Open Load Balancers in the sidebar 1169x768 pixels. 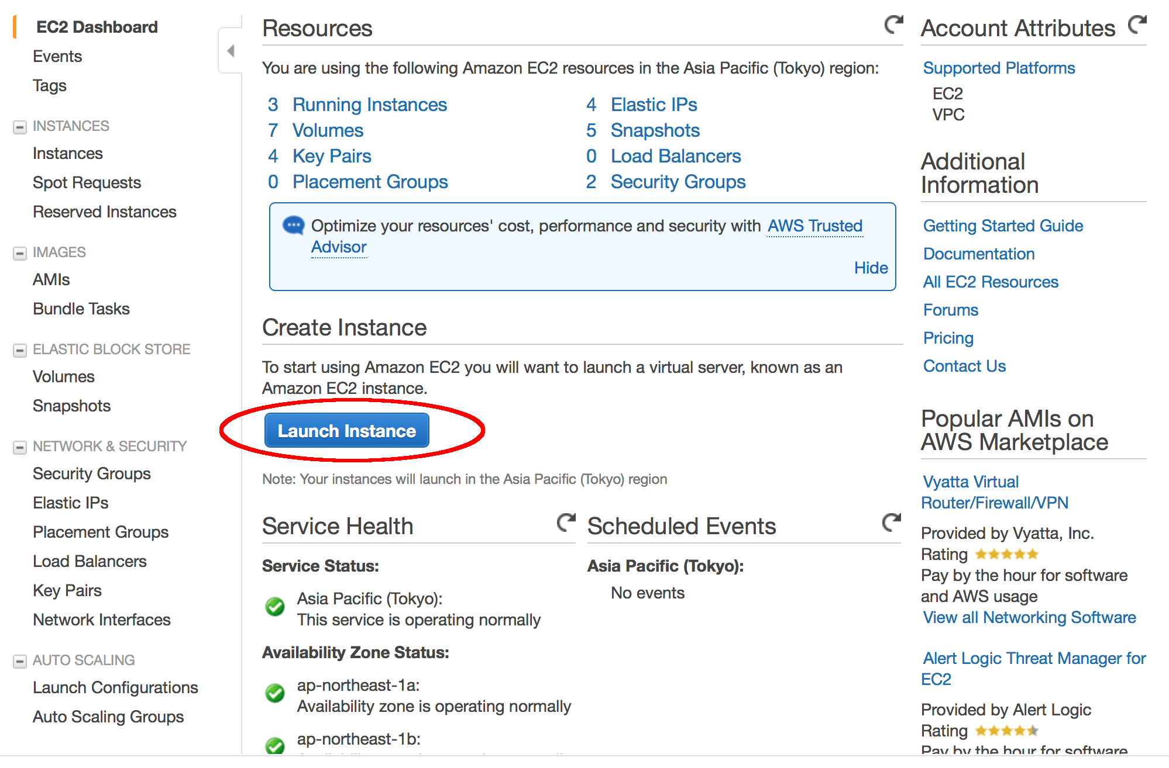tap(90, 561)
